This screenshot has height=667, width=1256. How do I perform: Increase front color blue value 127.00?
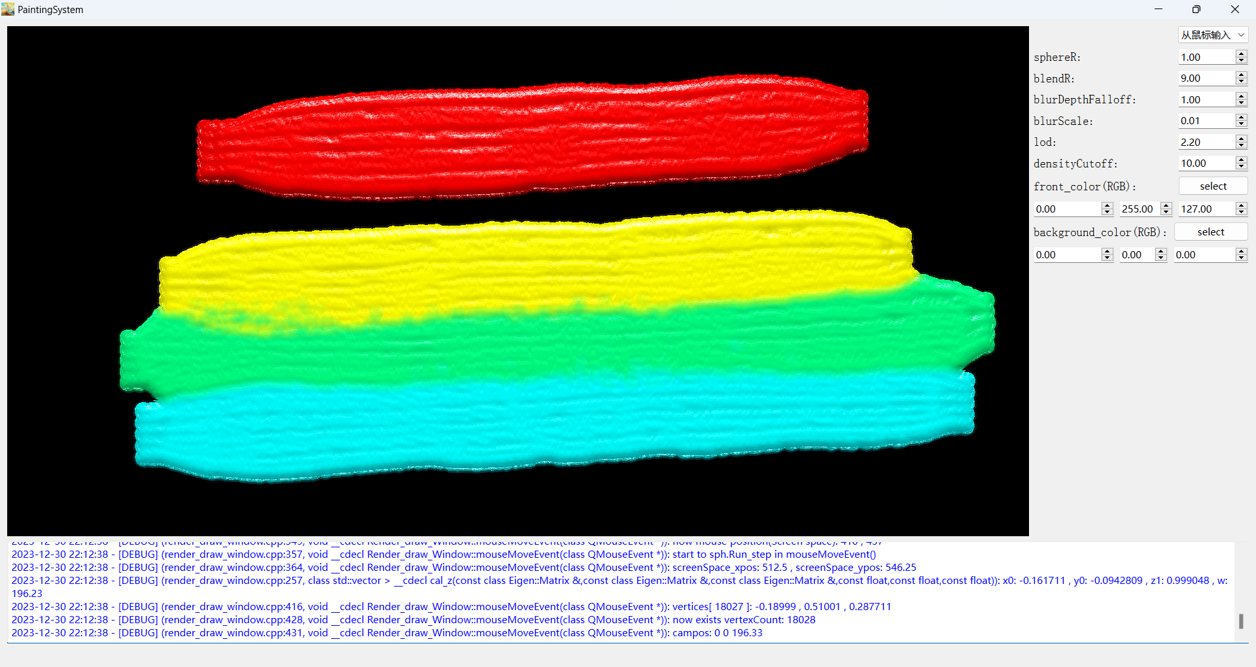(1241, 205)
